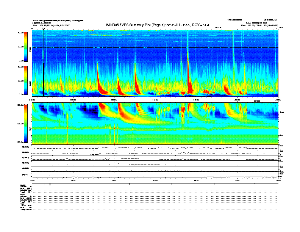The width and height of the screenshot is (300, 232).
Task: Click the RAD1 color scale bar
Action: click(x=27, y=80)
